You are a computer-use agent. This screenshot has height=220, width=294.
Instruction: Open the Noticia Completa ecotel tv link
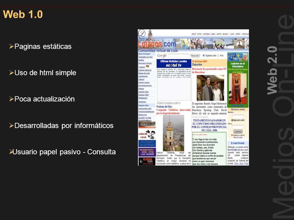168,103
